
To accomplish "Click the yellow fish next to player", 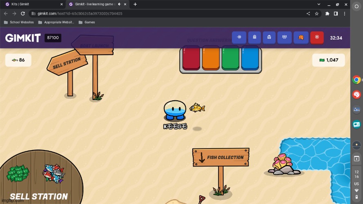I will (197, 108).
